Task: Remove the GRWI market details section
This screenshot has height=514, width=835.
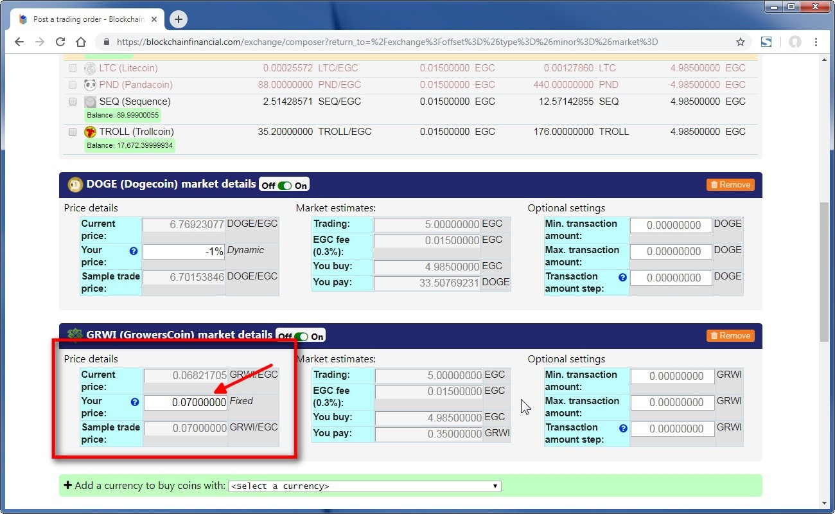Action: (730, 336)
